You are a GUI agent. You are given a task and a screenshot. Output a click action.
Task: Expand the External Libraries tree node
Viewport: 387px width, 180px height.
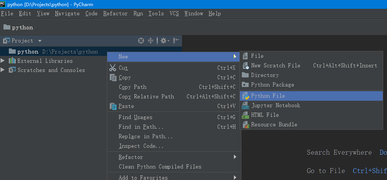click(x=3, y=61)
